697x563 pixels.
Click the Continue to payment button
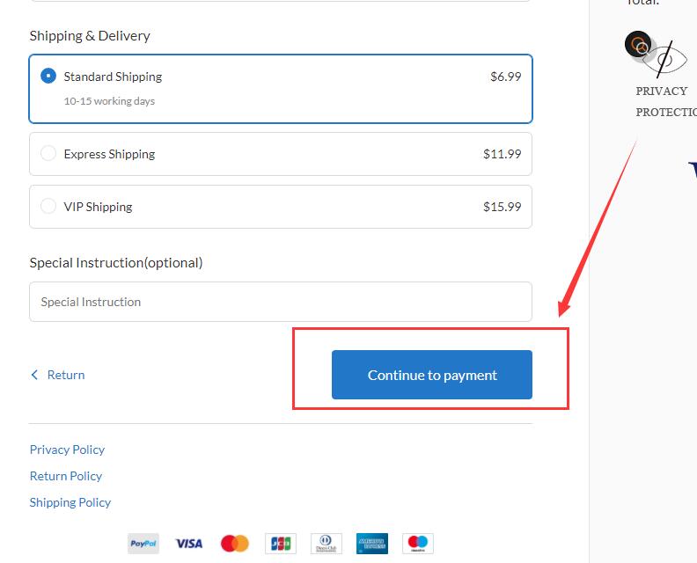click(x=431, y=375)
